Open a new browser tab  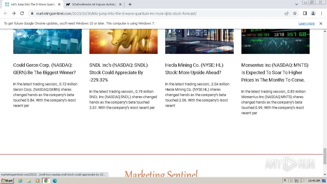pos(130,4)
